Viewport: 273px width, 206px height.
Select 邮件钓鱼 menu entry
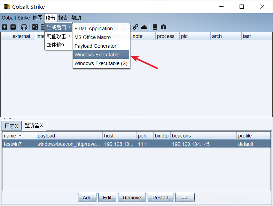pos(58,45)
